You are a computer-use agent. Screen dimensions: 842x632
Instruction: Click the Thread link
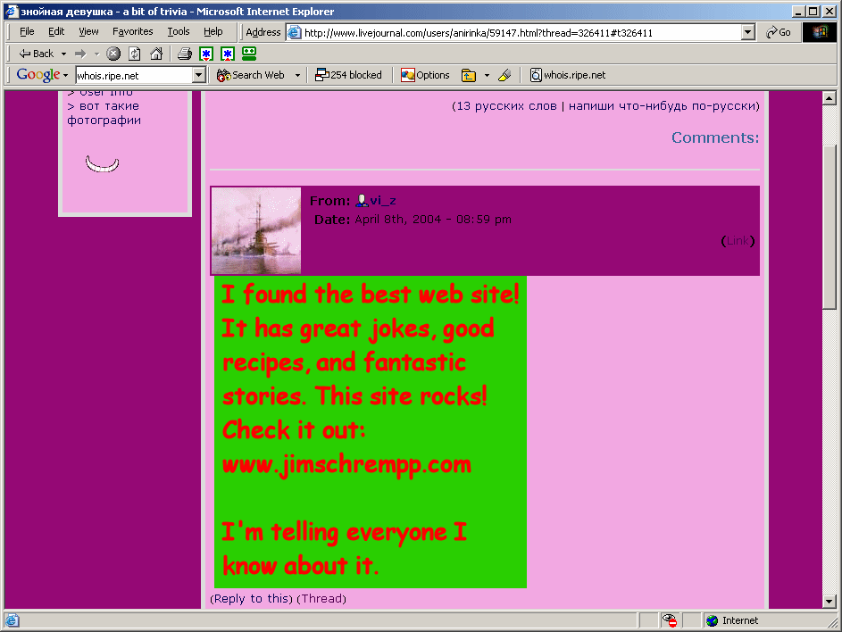[x=321, y=599]
